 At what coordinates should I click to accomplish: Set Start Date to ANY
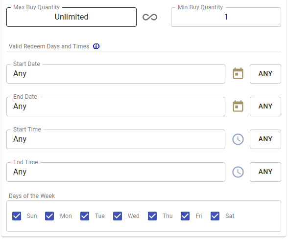(x=265, y=74)
